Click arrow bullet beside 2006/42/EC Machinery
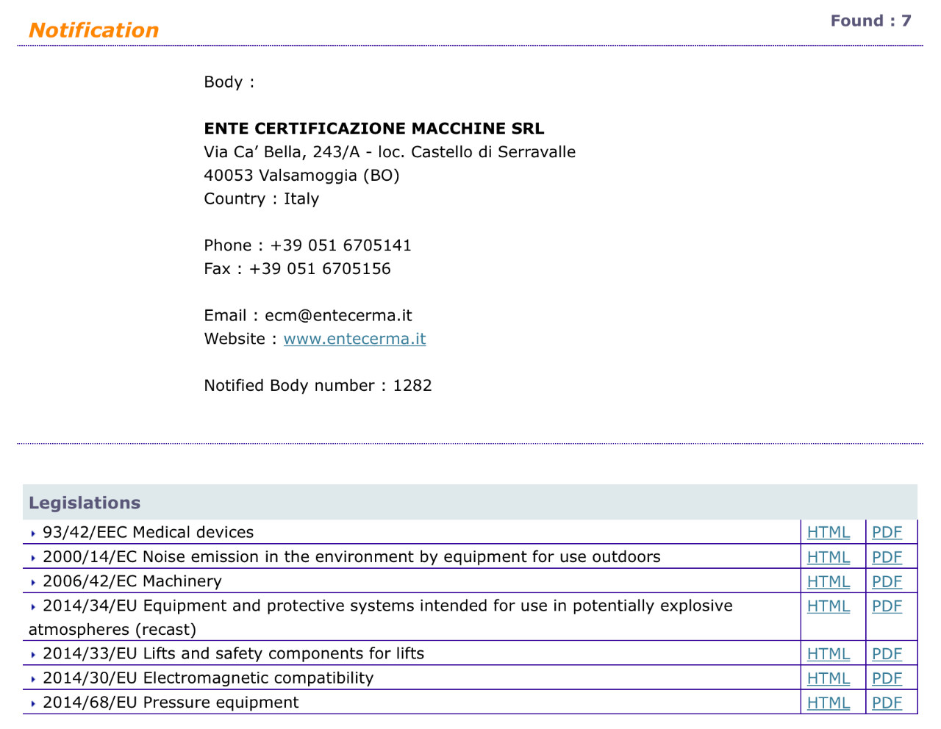This screenshot has height=729, width=941. click(x=33, y=583)
